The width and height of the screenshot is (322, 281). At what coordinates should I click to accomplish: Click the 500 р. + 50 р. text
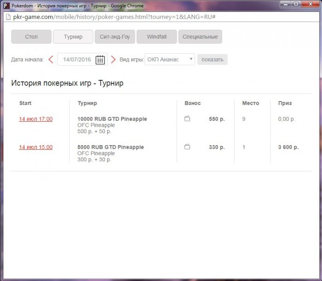click(94, 131)
